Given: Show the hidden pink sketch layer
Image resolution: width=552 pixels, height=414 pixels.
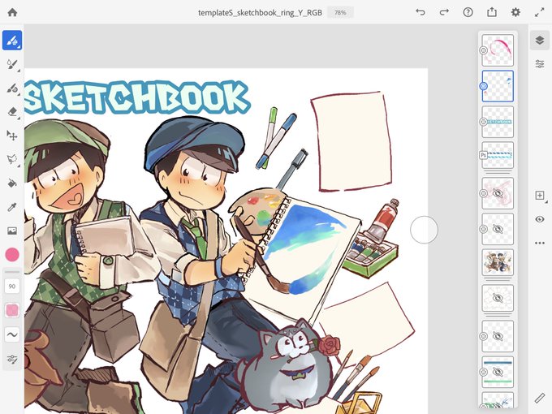Looking at the screenshot, I should point(497,193).
